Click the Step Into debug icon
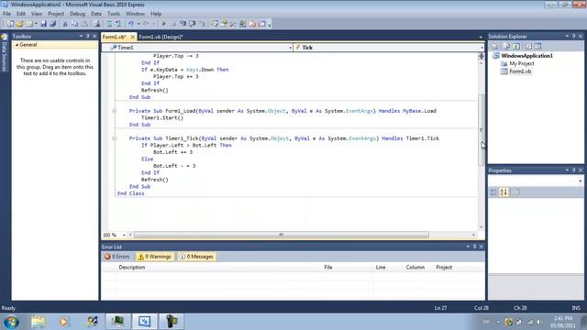 click(183, 24)
